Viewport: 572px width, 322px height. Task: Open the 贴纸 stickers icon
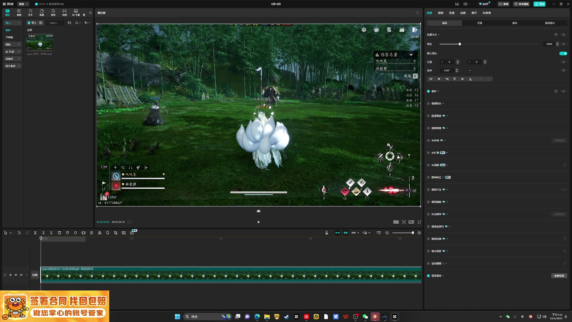[42, 12]
